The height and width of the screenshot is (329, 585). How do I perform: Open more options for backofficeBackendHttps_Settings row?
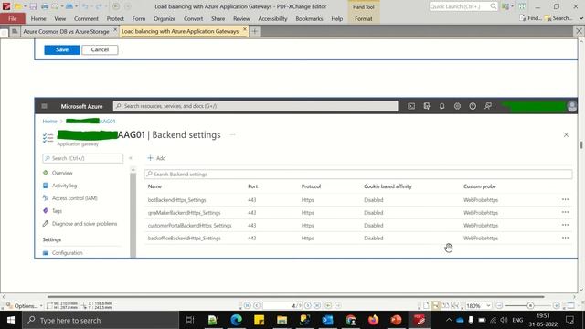pos(565,238)
